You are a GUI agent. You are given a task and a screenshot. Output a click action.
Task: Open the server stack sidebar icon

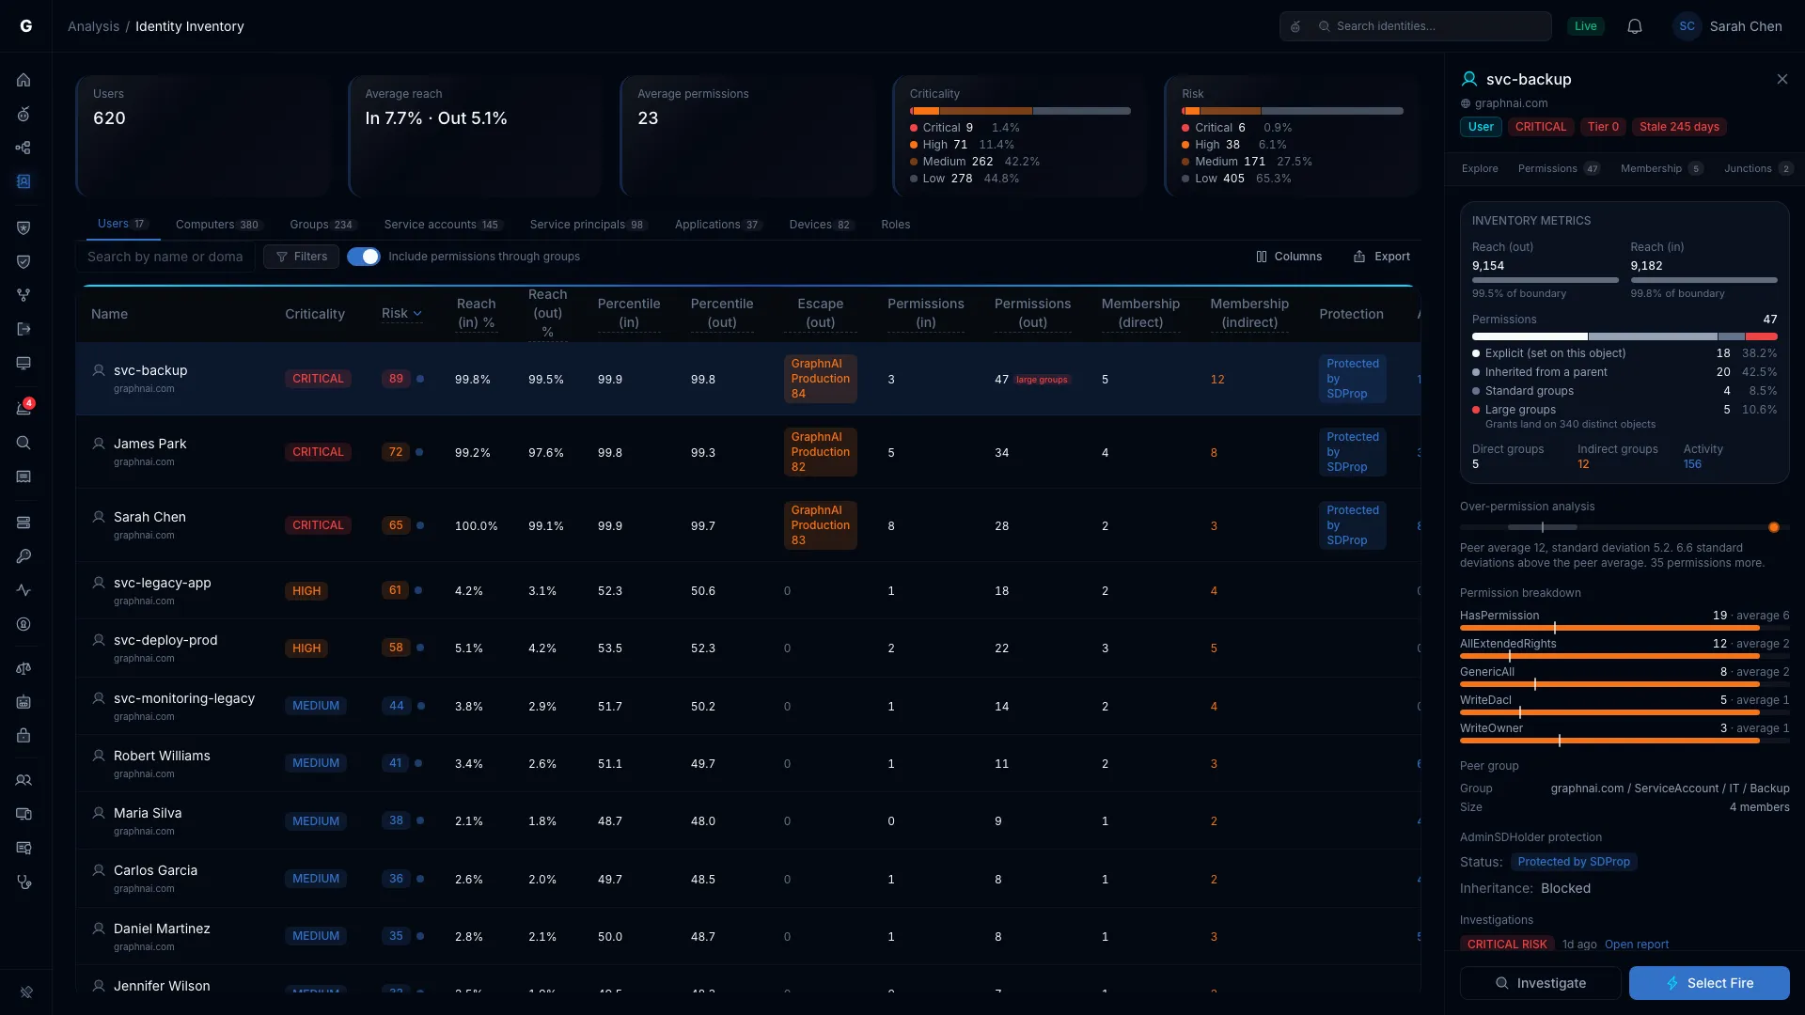tap(24, 523)
